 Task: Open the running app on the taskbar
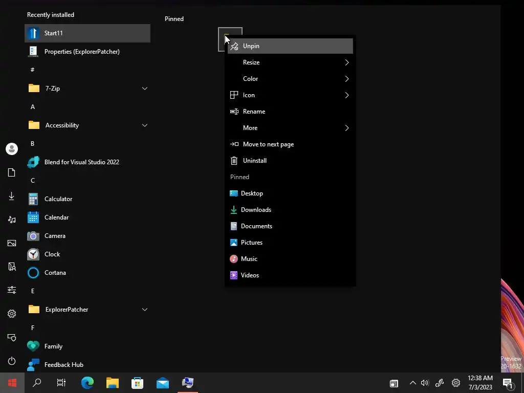pos(188,383)
